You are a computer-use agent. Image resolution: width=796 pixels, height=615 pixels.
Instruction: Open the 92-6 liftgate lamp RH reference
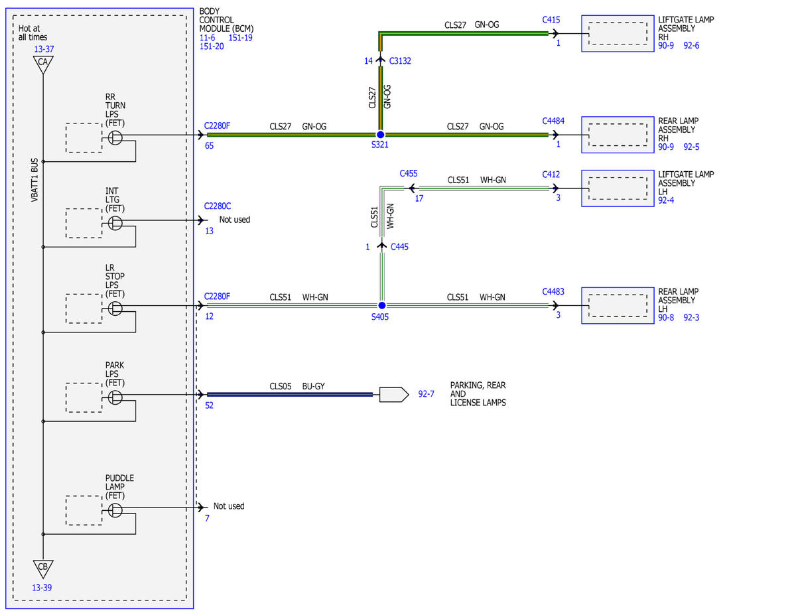tap(692, 46)
